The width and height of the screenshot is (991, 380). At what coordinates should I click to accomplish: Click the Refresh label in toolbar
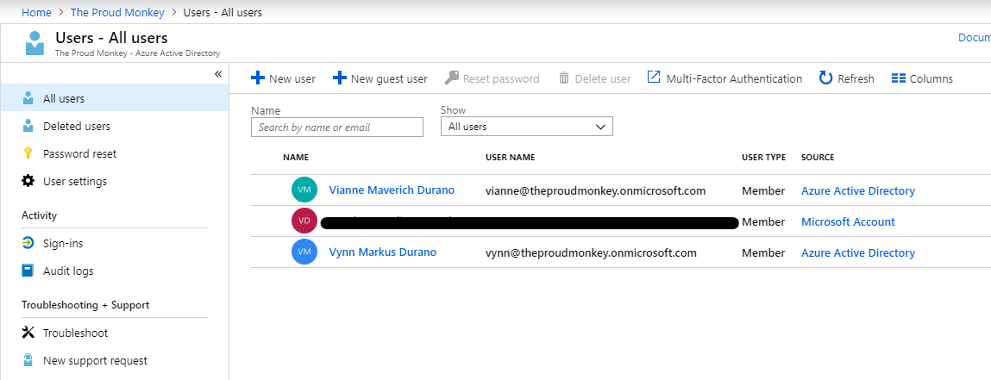point(856,79)
